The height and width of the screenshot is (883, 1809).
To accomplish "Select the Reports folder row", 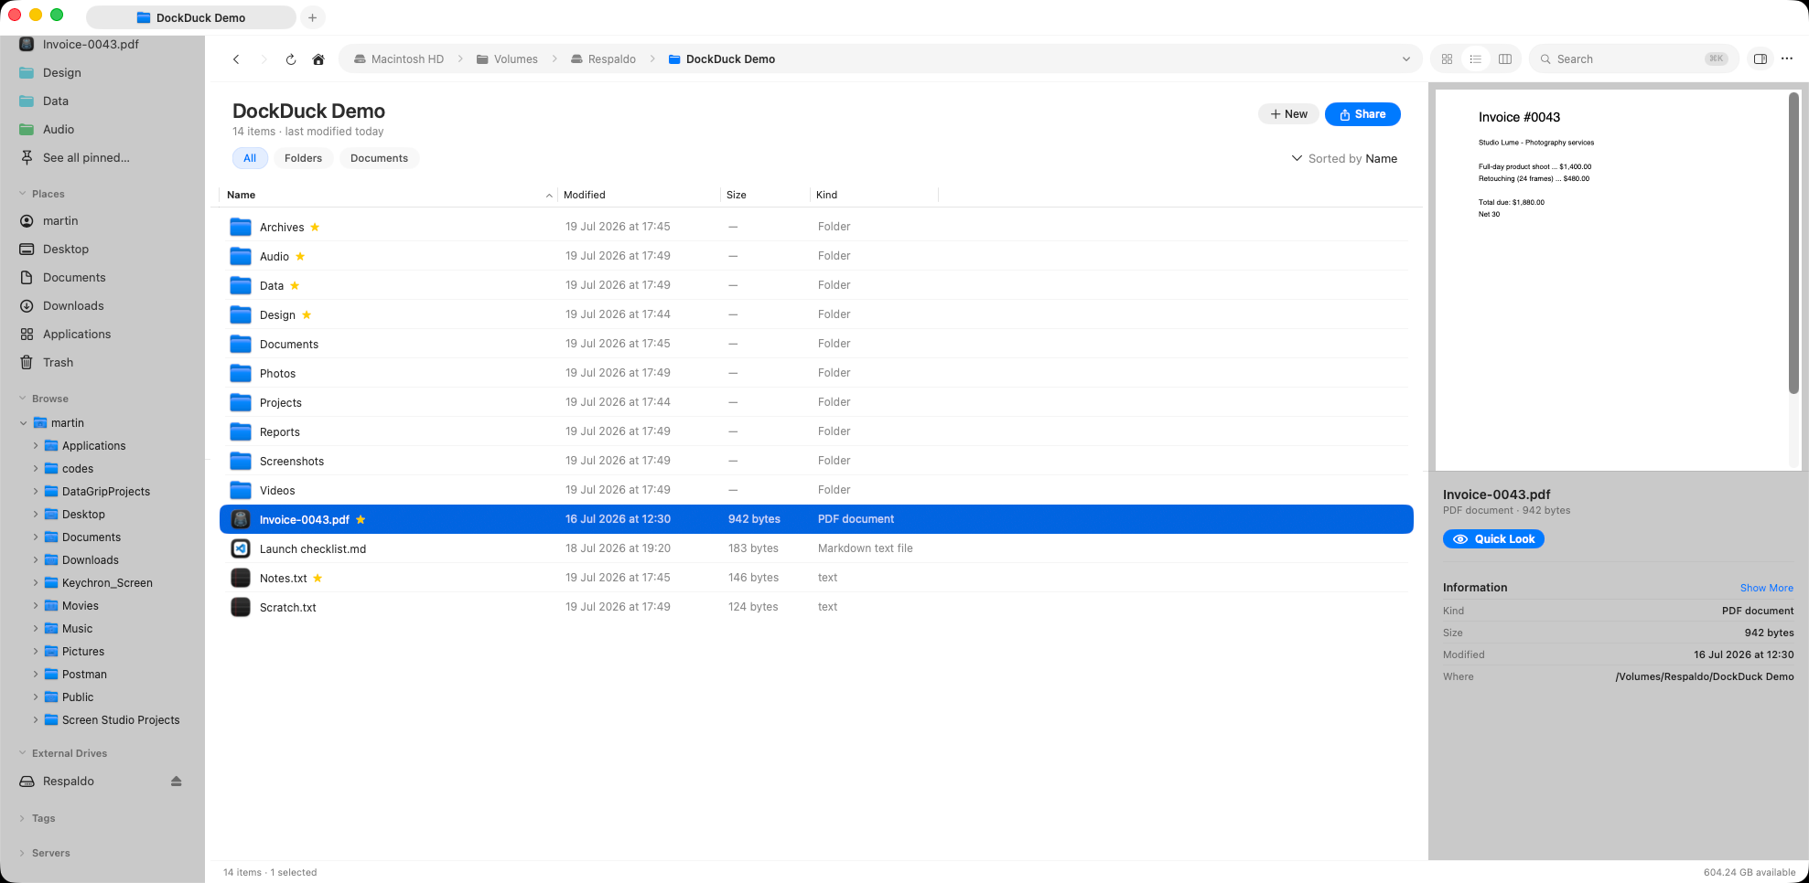I will coord(816,431).
